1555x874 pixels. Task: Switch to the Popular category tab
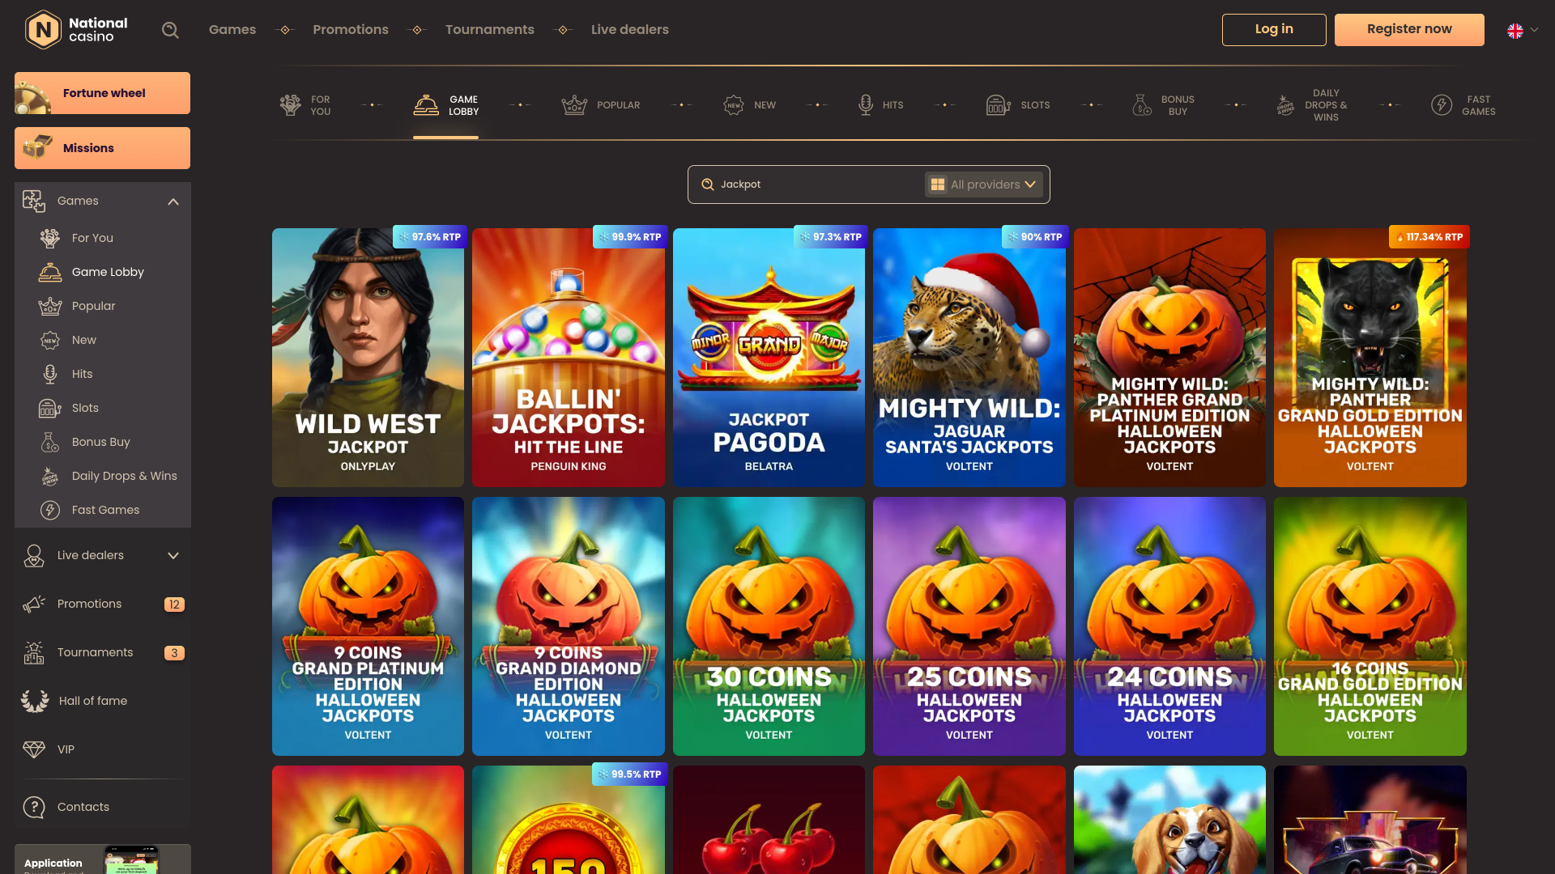coord(601,104)
